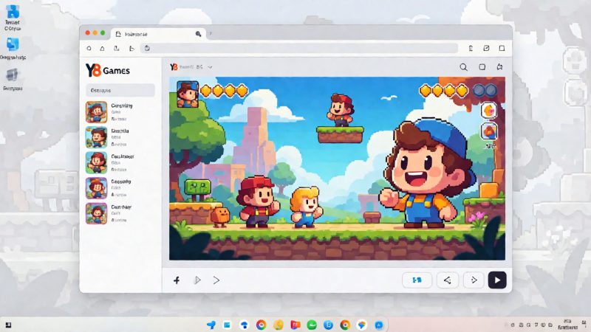
Task: Click the search icon inside the browser tab
Action: click(x=198, y=34)
